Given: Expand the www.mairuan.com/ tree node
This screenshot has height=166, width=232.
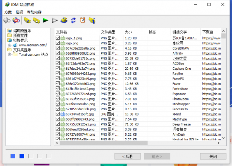Looking at the screenshot, I should point(10,45).
